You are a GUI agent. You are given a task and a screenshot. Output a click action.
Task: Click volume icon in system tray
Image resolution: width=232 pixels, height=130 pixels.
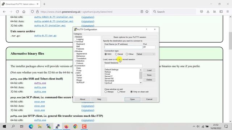point(198,126)
